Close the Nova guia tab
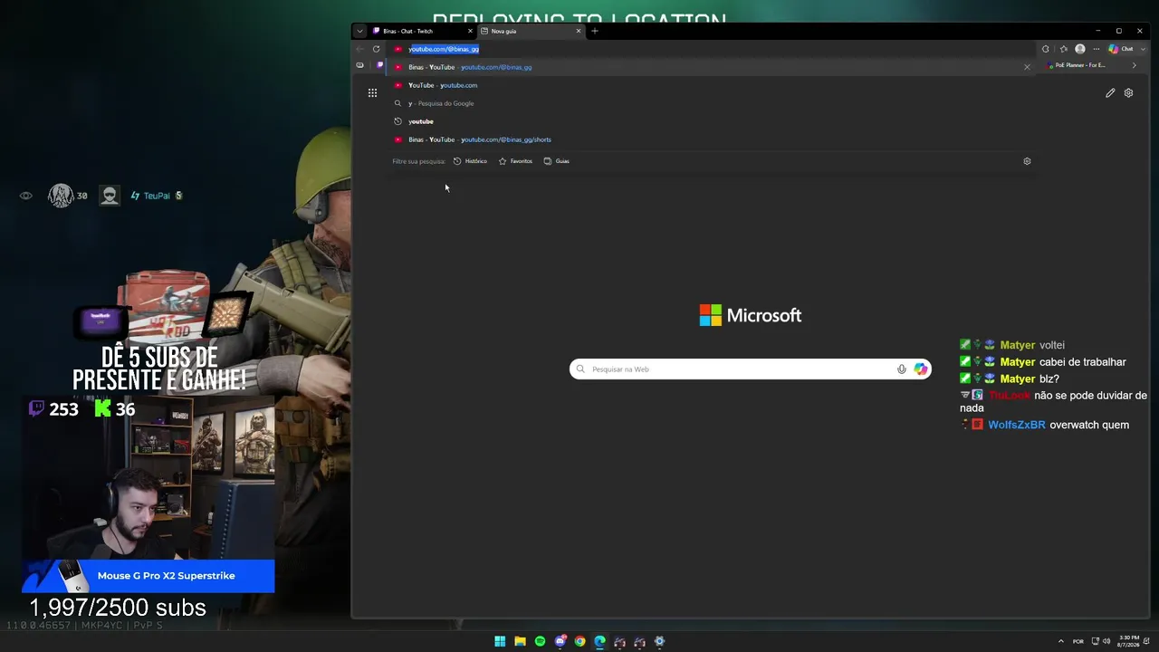 pyautogui.click(x=579, y=31)
